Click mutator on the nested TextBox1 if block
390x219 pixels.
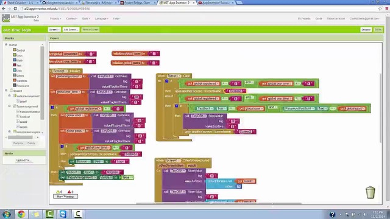coord(177,106)
